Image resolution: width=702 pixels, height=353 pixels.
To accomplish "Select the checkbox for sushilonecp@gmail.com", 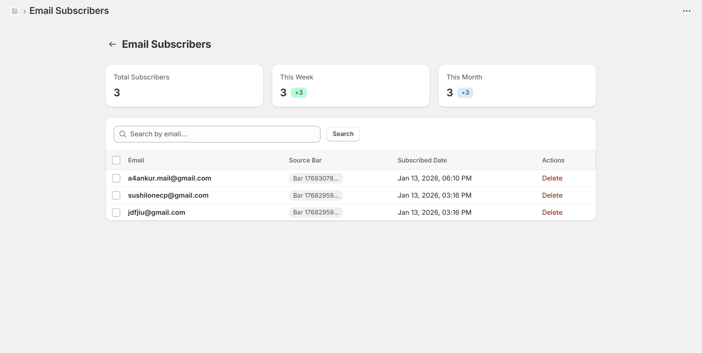I will tap(116, 195).
